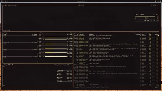Screen dimensions: 162x91
Task: Click the network icon at top-right bar edge
Action: 160,1
